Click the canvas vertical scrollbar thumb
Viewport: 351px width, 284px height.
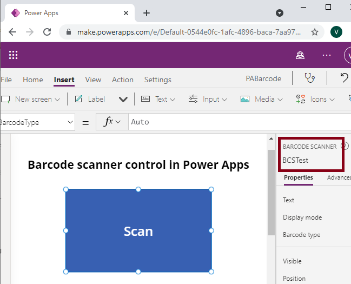[x=271, y=193]
